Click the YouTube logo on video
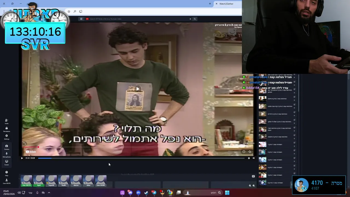The height and width of the screenshot is (197, 350). click(31, 152)
